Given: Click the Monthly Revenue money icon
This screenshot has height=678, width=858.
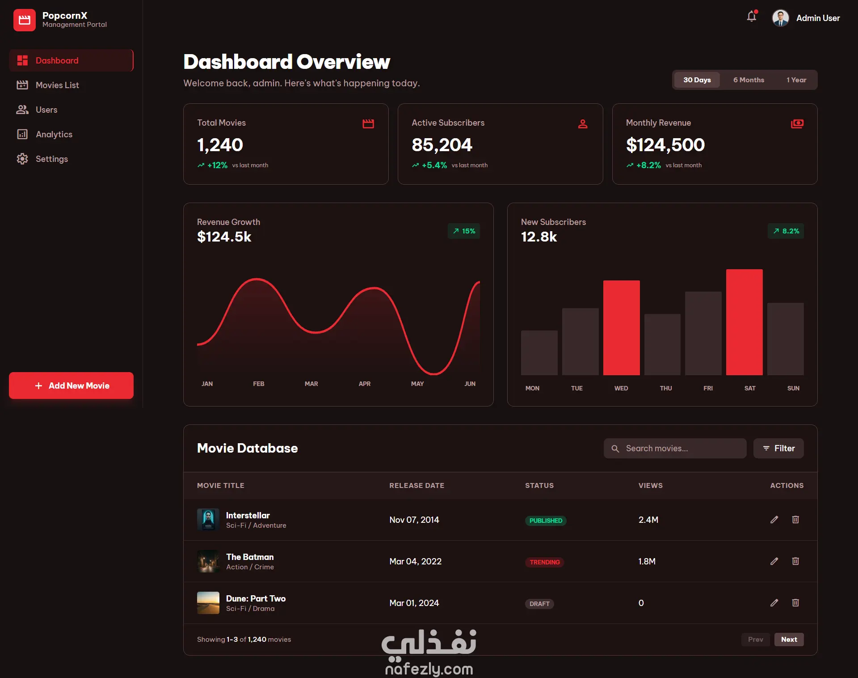Looking at the screenshot, I should tap(797, 123).
